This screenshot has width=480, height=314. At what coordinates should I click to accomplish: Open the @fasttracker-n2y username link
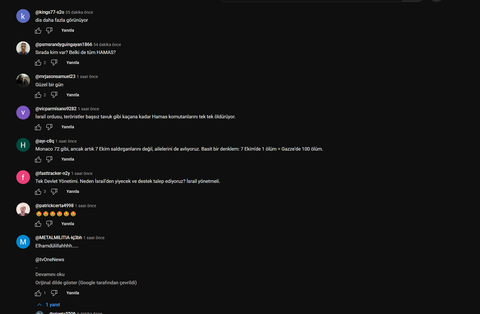(x=53, y=173)
